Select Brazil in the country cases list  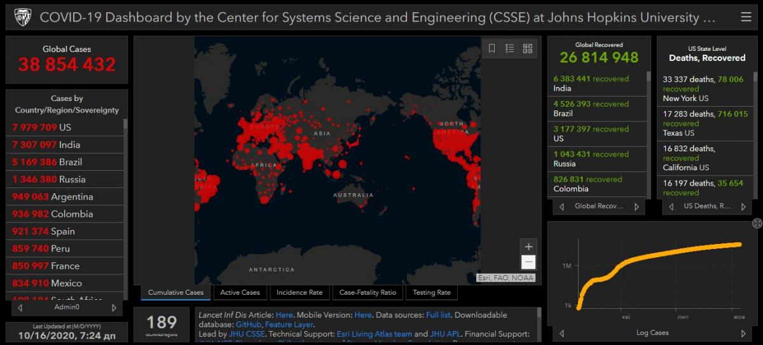66,162
